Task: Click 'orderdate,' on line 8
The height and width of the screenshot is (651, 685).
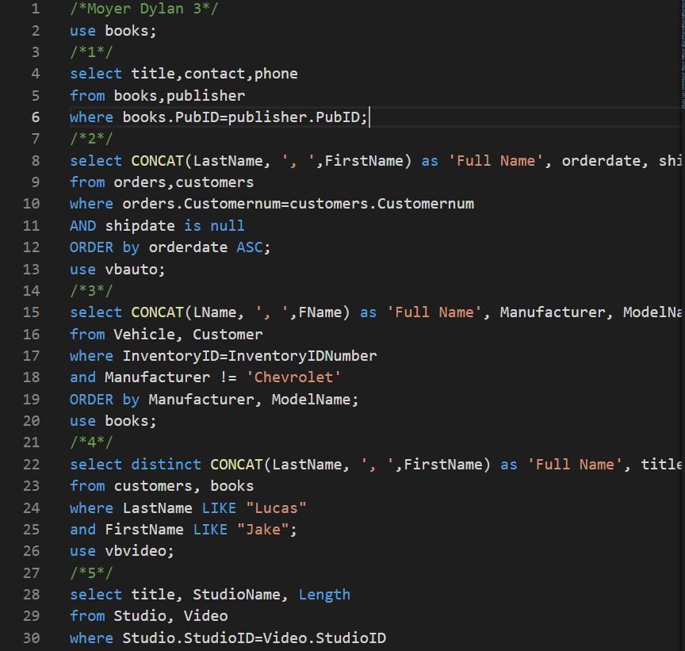Action: (x=605, y=161)
